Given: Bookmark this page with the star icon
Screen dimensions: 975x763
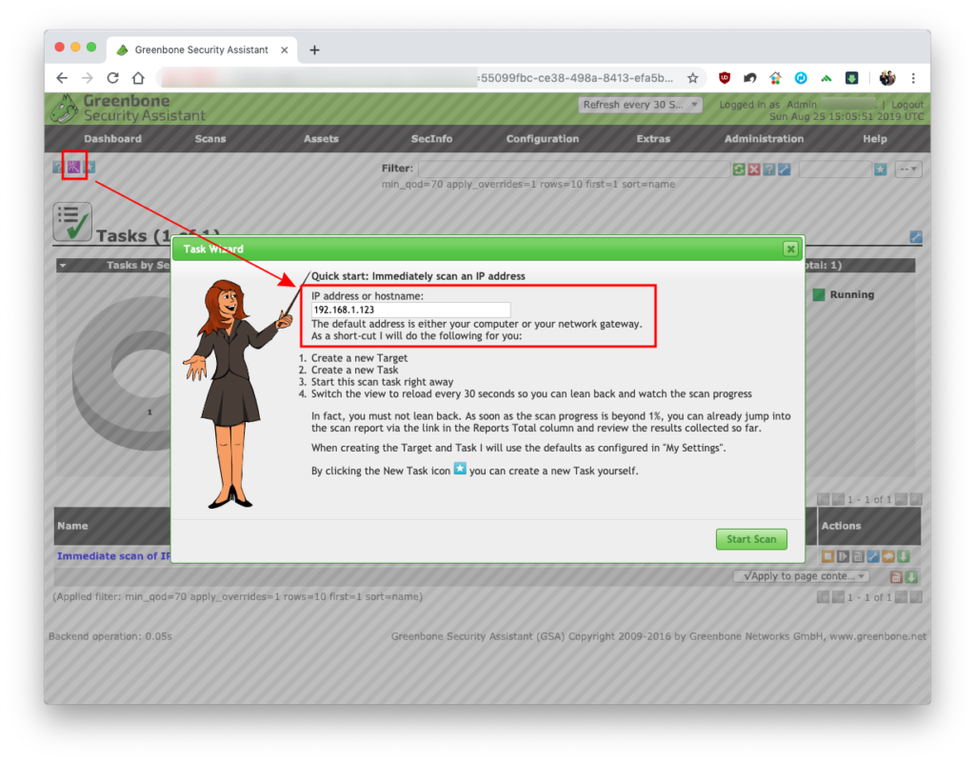Looking at the screenshot, I should point(693,78).
